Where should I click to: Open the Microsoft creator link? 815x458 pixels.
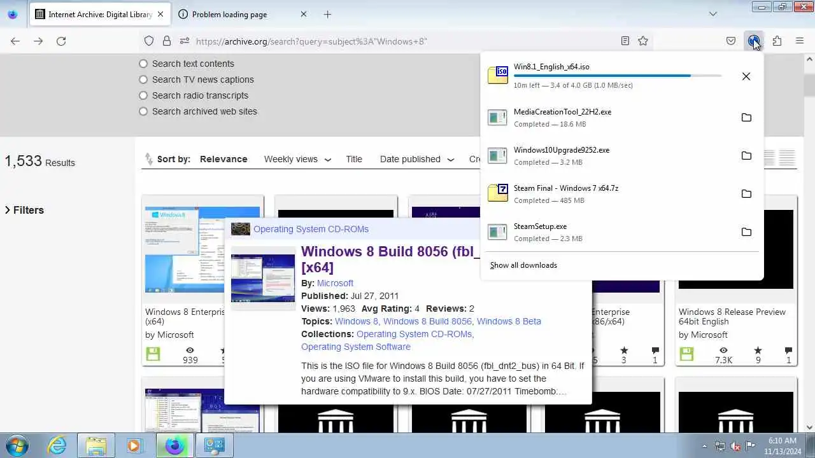tap(335, 283)
